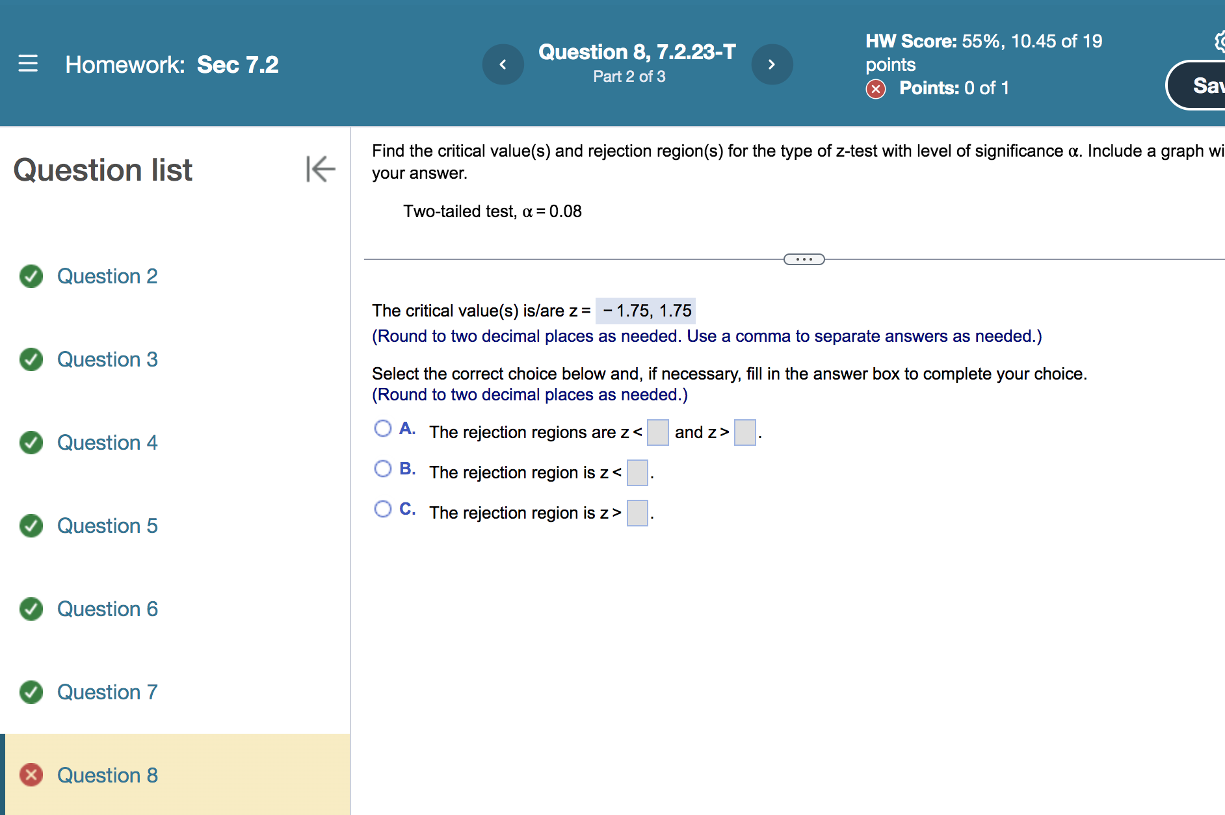The image size is (1225, 815).
Task: Open Question 2 in the list
Action: 107,276
